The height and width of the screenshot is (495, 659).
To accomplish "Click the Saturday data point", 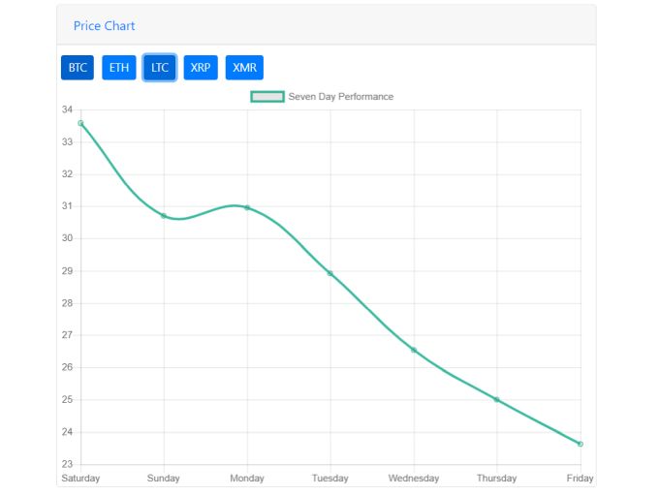I will 80,123.
